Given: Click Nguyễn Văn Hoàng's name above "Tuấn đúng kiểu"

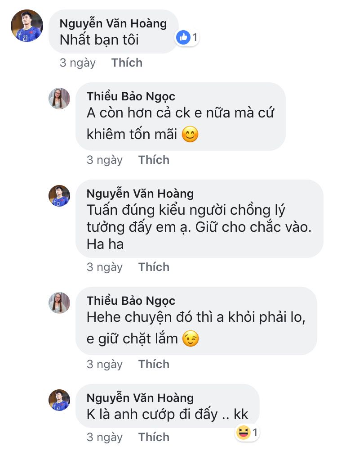Looking at the screenshot, I should coord(140,194).
